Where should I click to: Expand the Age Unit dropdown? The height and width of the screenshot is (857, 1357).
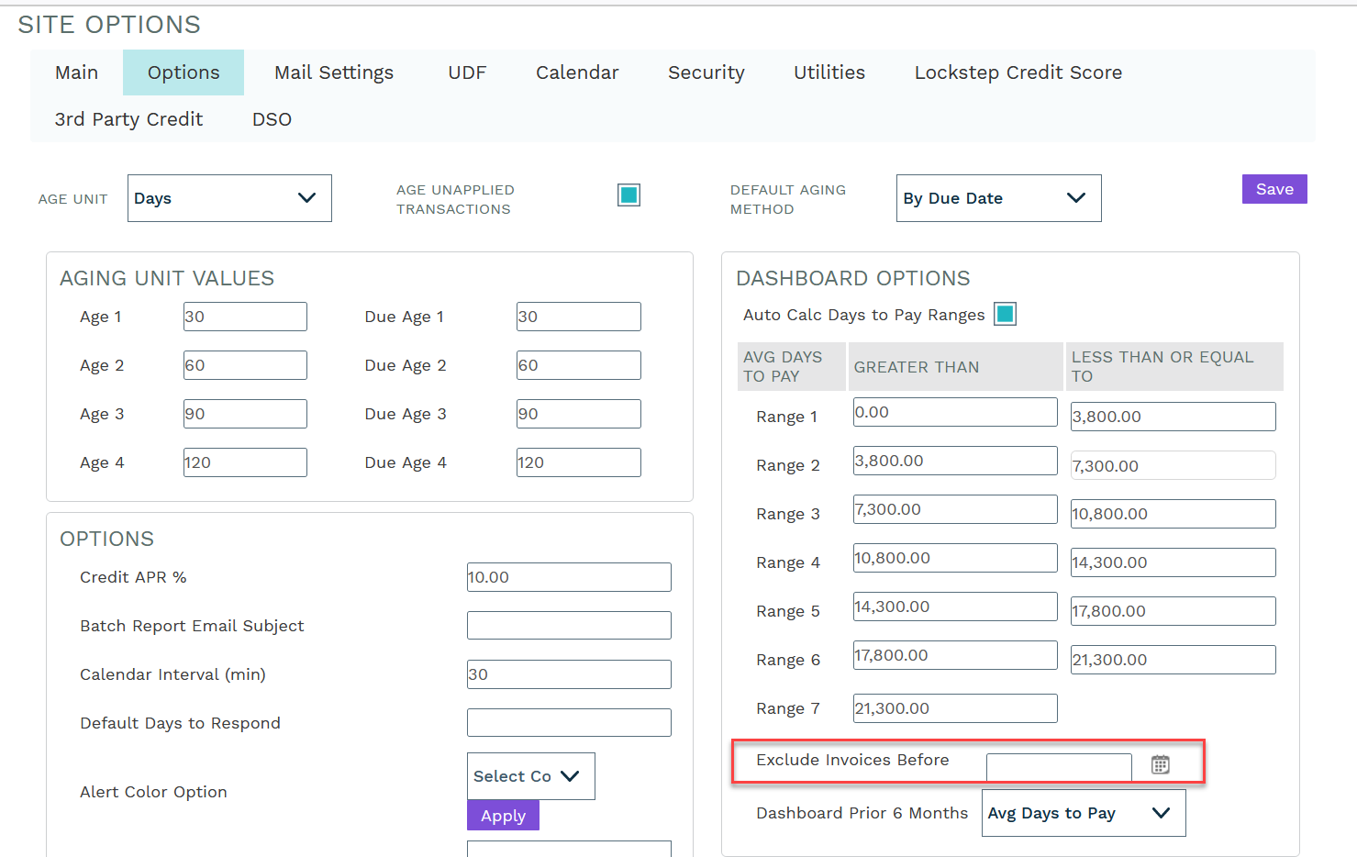229,198
